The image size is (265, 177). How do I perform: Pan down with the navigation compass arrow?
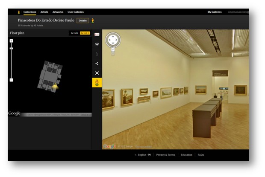click(x=113, y=44)
